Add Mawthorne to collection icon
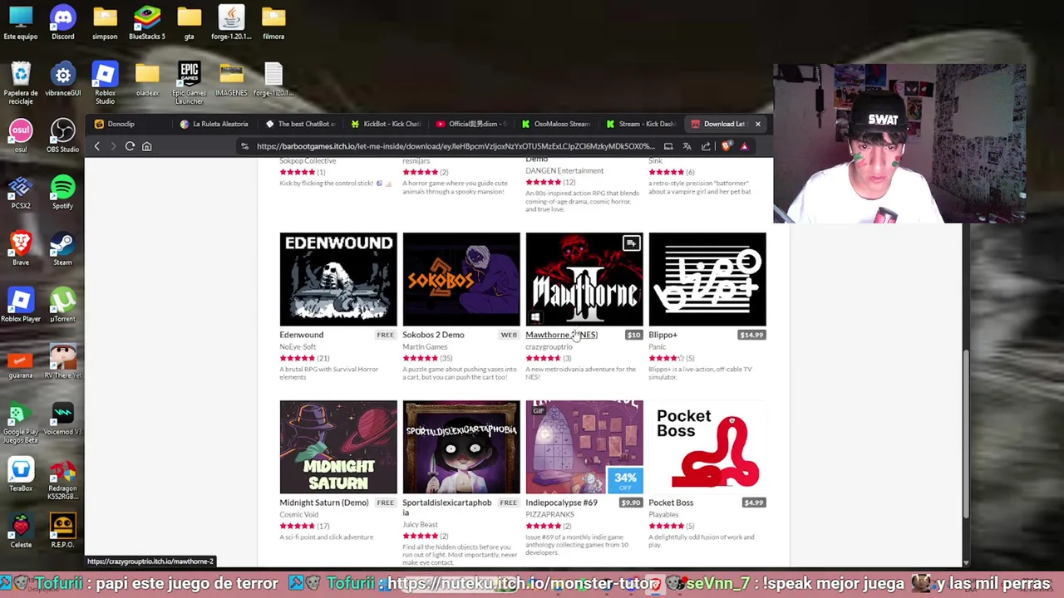This screenshot has width=1064, height=598. 631,243
